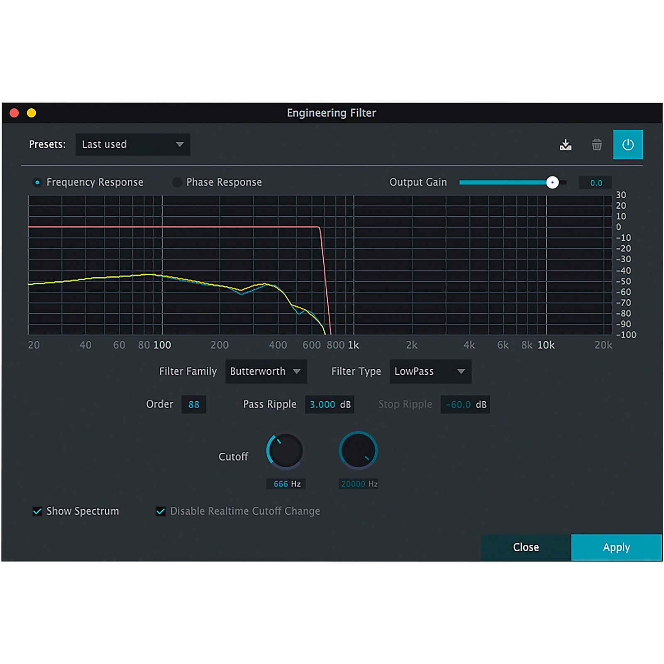Toggle the effect power button
664x664 pixels.
pyautogui.click(x=628, y=145)
